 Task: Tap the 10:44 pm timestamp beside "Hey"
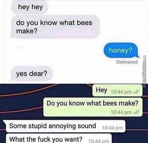pyautogui.click(x=121, y=92)
